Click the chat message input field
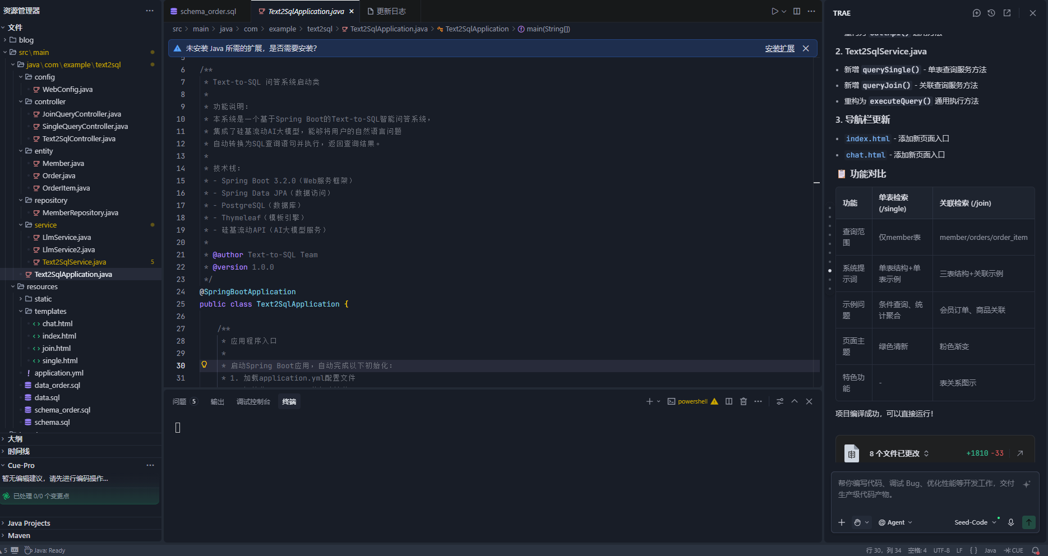The width and height of the screenshot is (1048, 556). (x=927, y=489)
